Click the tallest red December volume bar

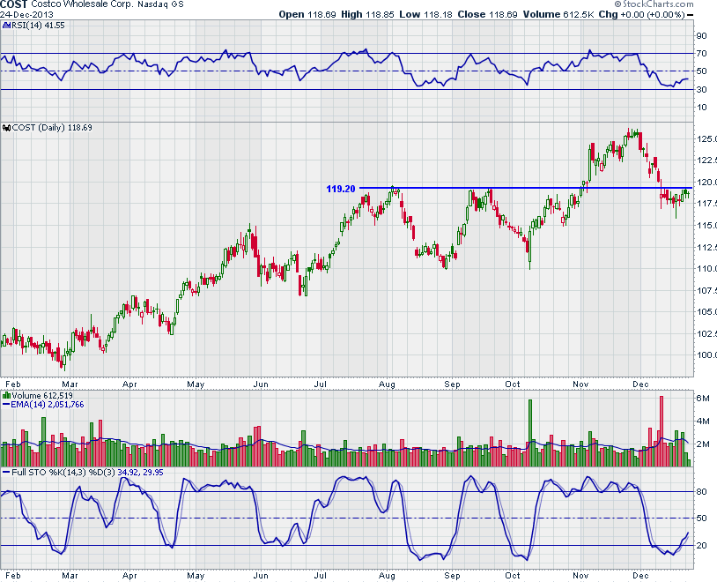pyautogui.click(x=662, y=431)
